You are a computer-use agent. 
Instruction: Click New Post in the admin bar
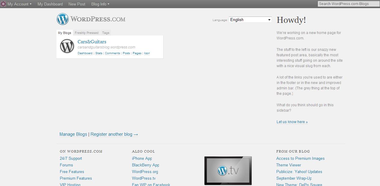click(77, 4)
